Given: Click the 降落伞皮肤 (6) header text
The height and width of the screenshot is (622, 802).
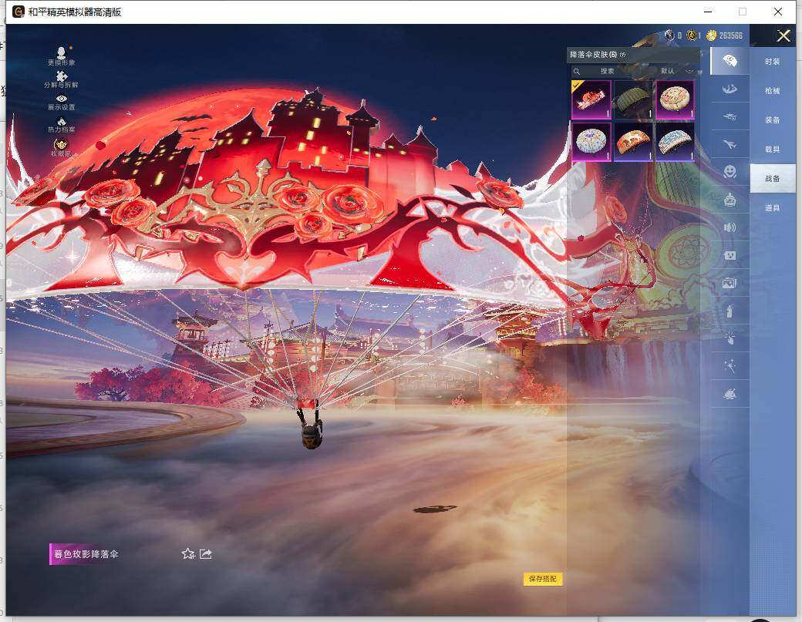Looking at the screenshot, I should [593, 55].
